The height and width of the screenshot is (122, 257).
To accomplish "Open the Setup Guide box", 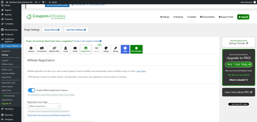I will (x=238, y=42).
